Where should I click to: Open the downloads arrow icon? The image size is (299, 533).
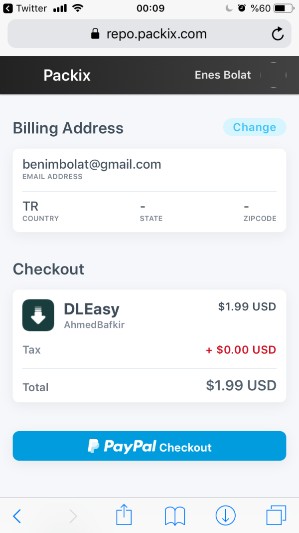click(225, 516)
